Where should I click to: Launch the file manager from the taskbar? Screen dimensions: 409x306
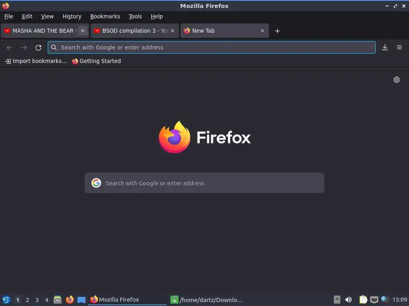click(x=58, y=300)
